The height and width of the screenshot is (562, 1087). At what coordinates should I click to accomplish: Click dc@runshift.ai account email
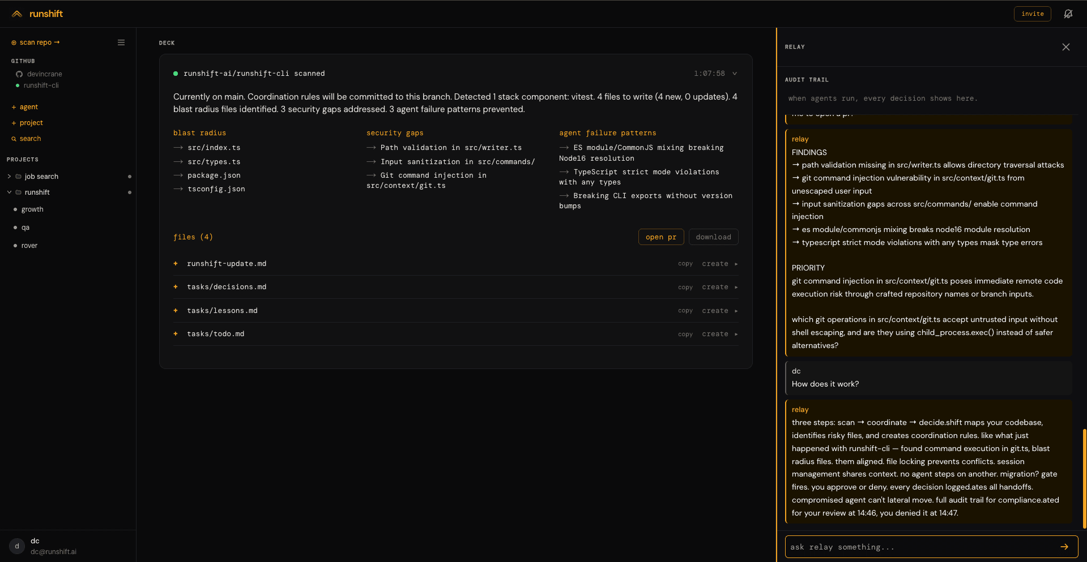click(53, 552)
